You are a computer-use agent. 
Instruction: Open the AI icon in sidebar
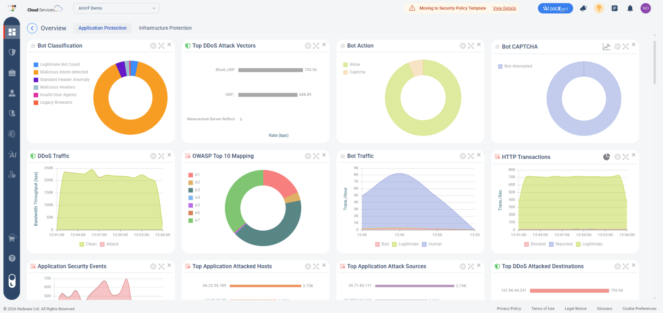point(12,155)
